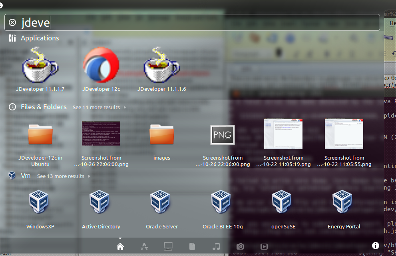Switch to the Videos lens
Screen dimensions: 396x256
[264, 246]
